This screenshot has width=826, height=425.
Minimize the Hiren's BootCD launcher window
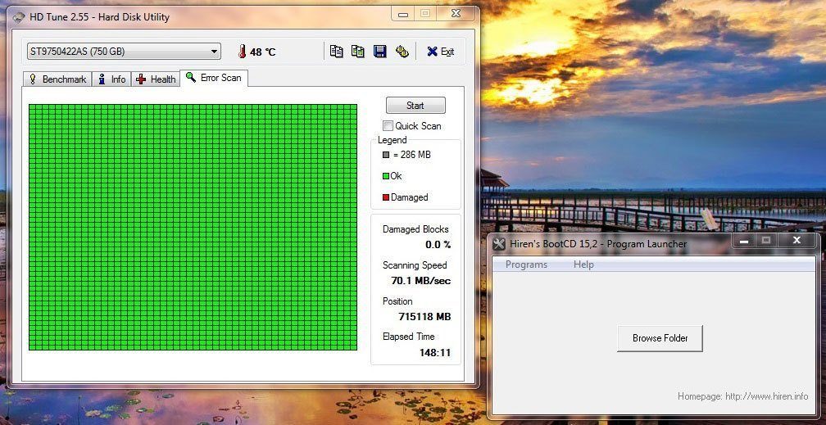coord(744,241)
